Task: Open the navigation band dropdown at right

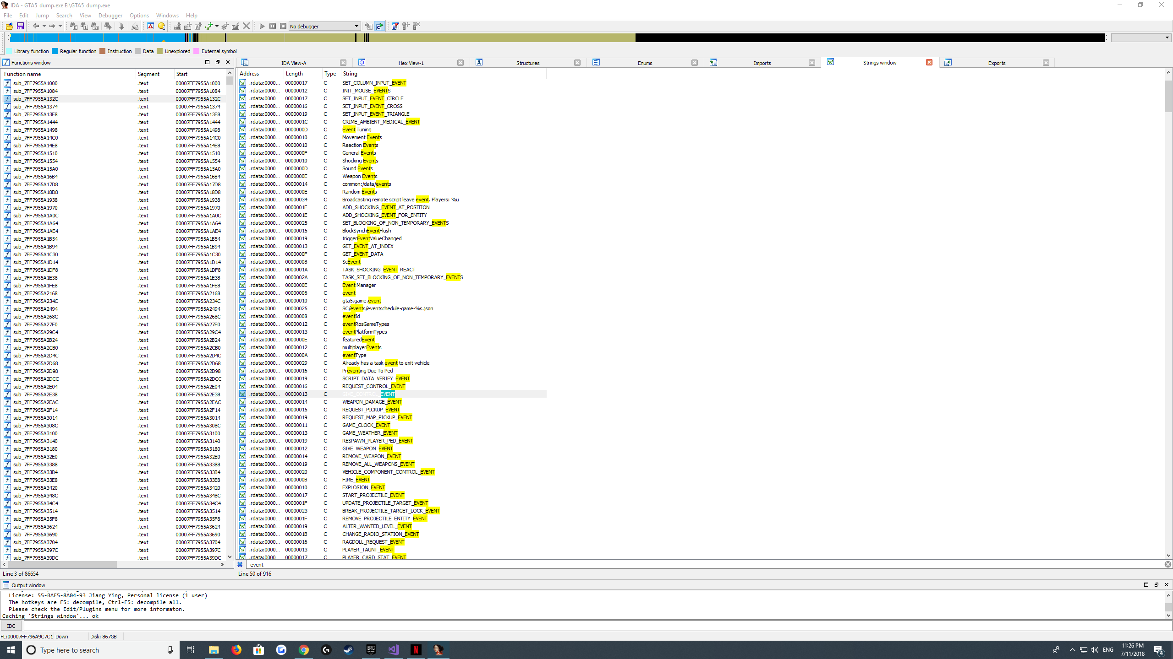Action: 1167,38
